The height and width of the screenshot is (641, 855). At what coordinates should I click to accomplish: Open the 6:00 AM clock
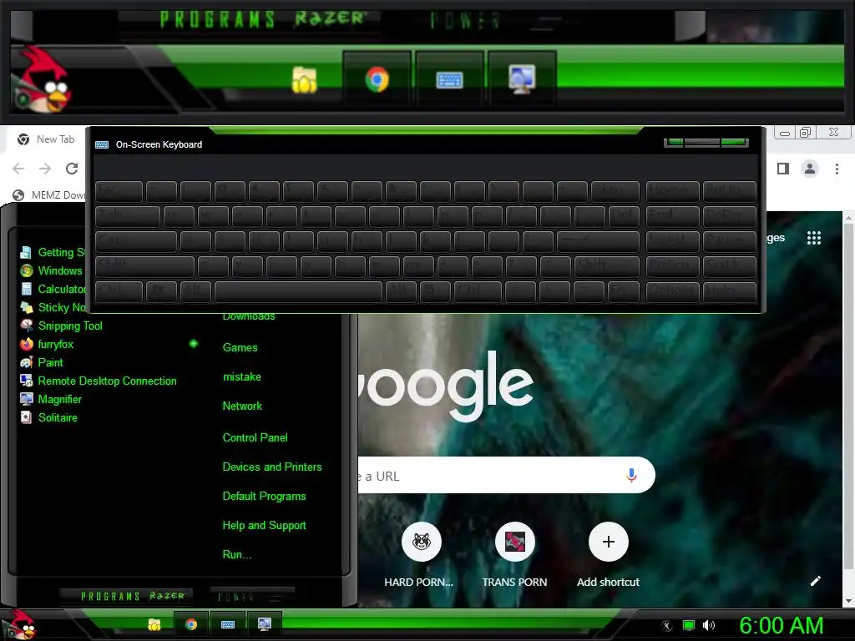click(x=782, y=625)
